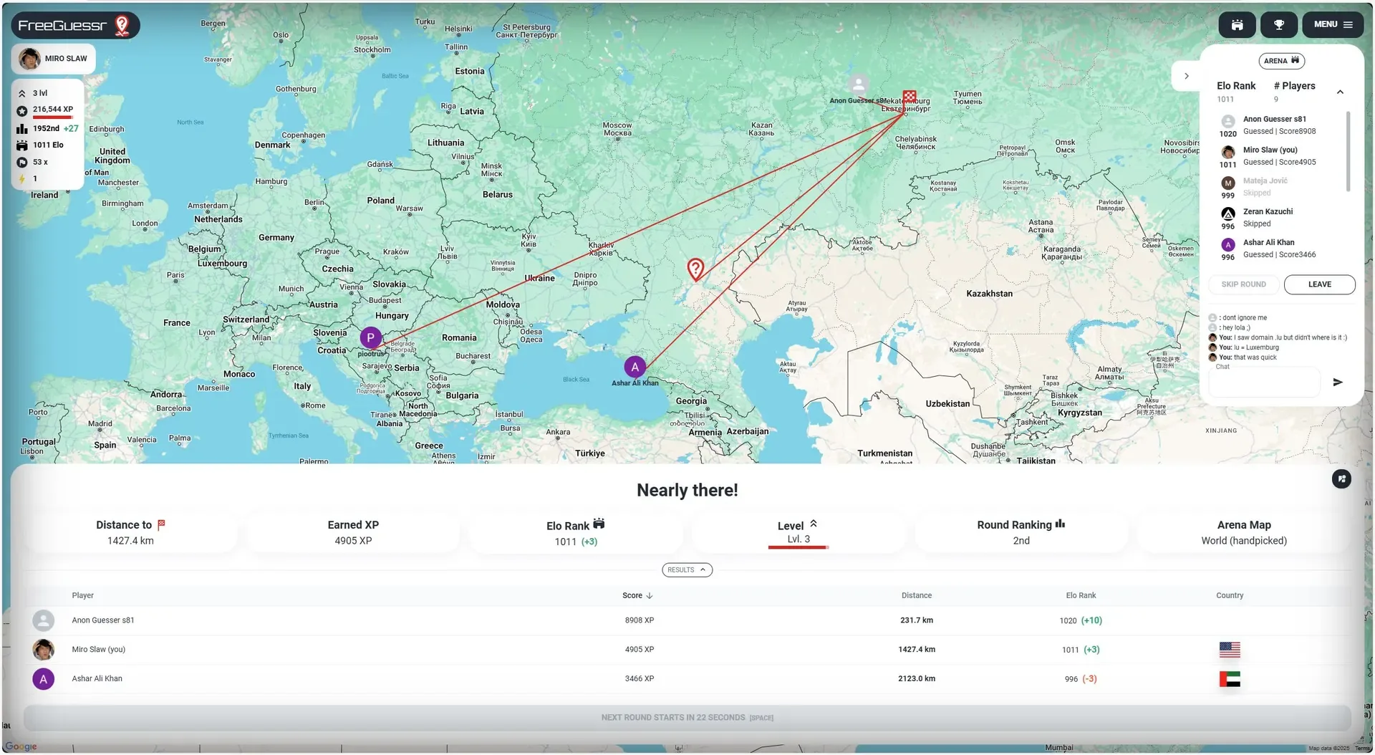Collapse the Elo Rank players list
The height and width of the screenshot is (755, 1375).
pyautogui.click(x=1340, y=92)
